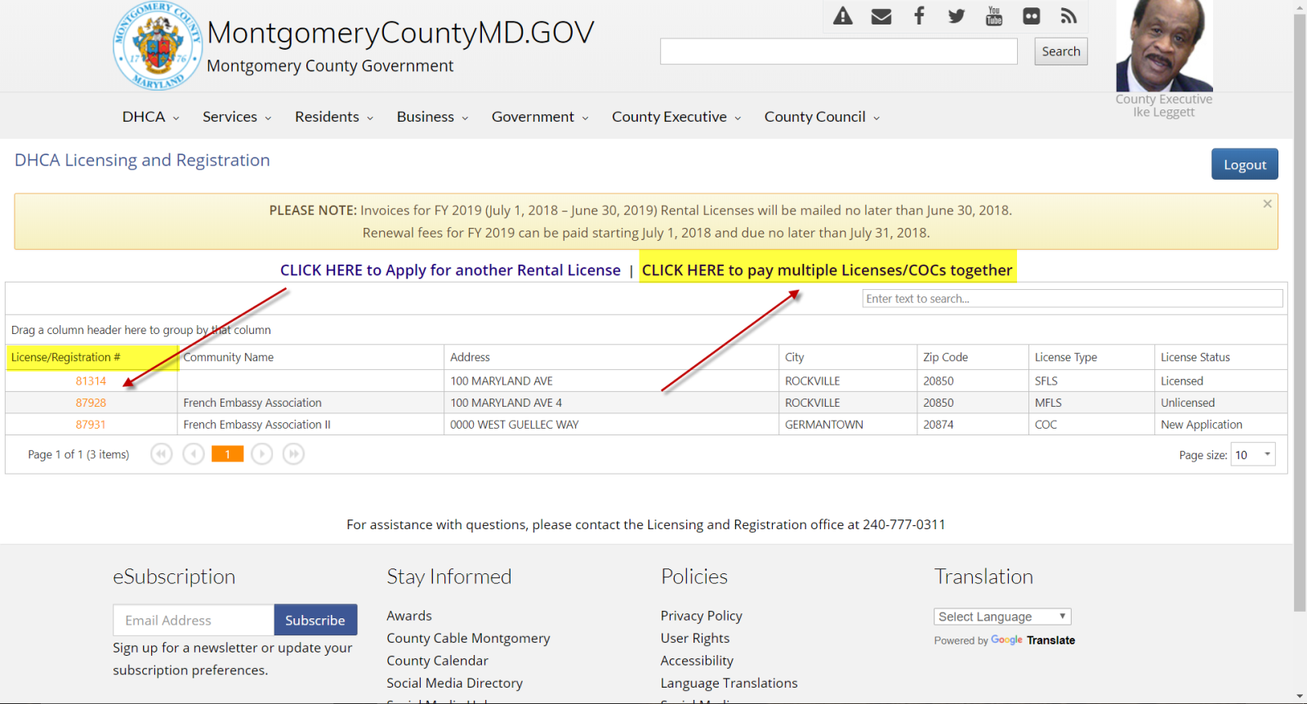Go to first page pager arrow
Image resolution: width=1307 pixels, height=704 pixels.
point(162,454)
